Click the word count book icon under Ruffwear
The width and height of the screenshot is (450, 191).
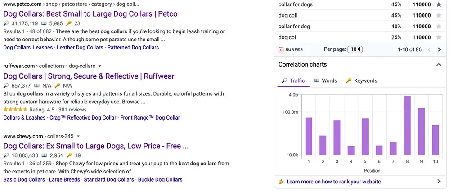(37, 85)
